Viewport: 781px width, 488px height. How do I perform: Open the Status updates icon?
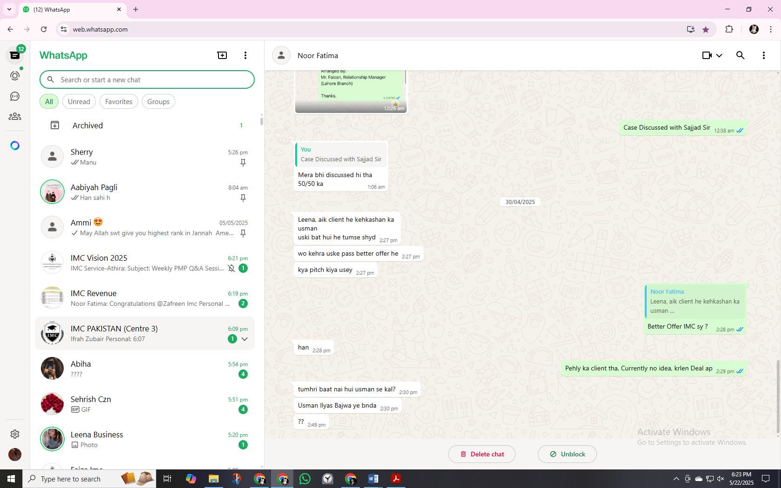tap(15, 76)
